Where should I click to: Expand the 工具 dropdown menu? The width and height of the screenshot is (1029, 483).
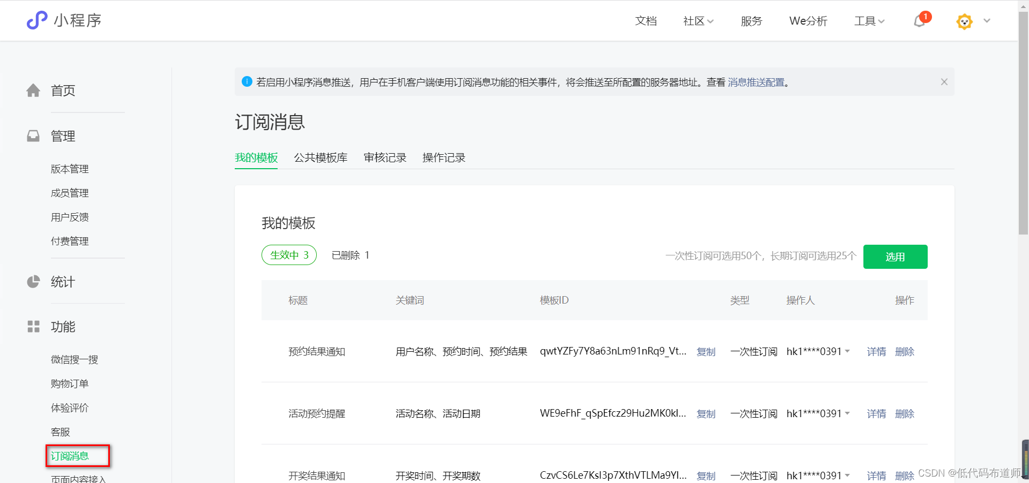pyautogui.click(x=869, y=21)
